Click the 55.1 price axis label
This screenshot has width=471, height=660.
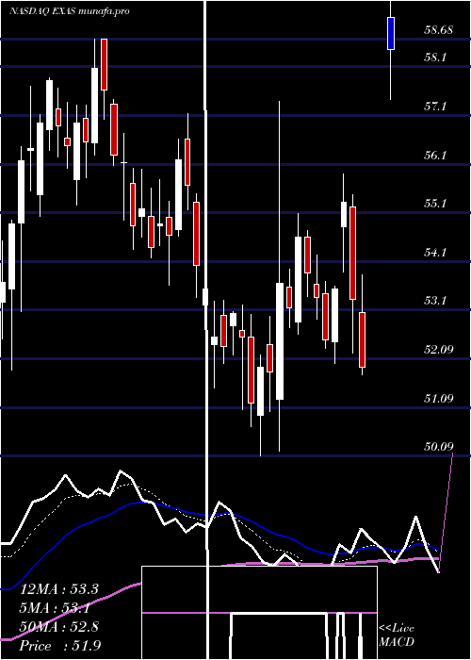point(435,204)
